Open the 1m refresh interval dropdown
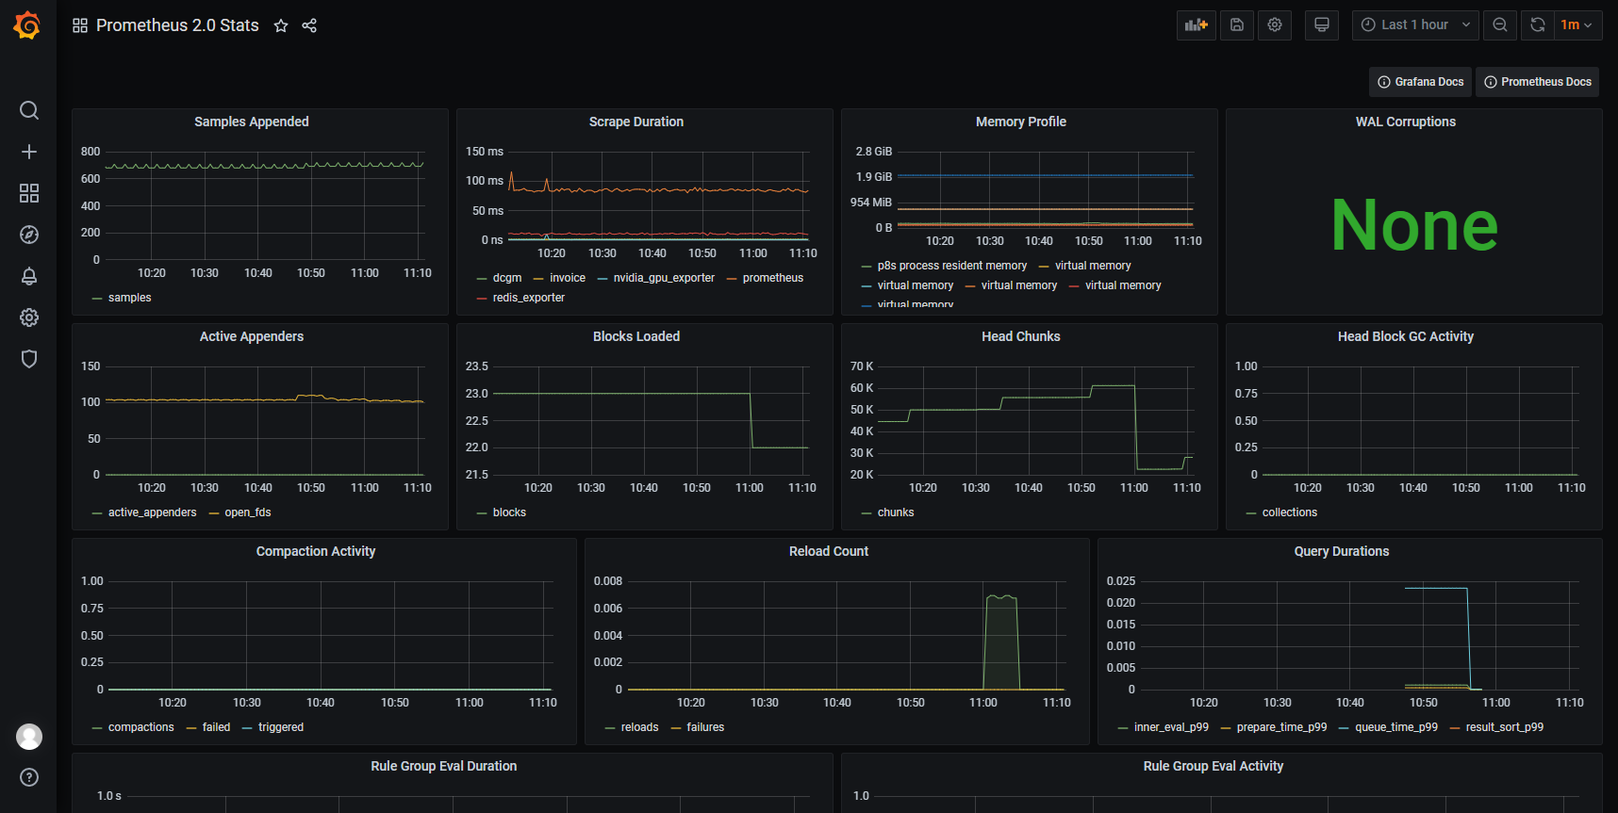This screenshot has width=1618, height=813. 1577,25
